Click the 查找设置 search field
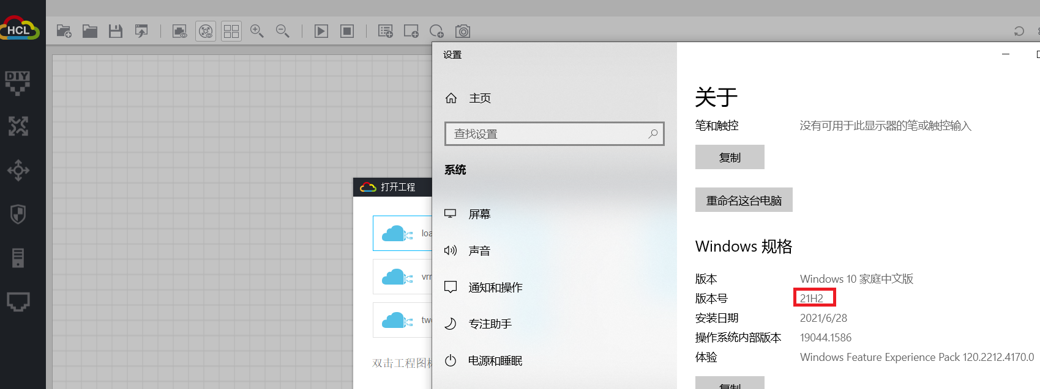 (555, 134)
